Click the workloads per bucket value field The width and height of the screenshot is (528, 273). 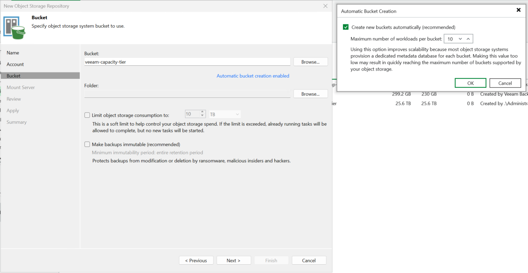click(x=450, y=39)
